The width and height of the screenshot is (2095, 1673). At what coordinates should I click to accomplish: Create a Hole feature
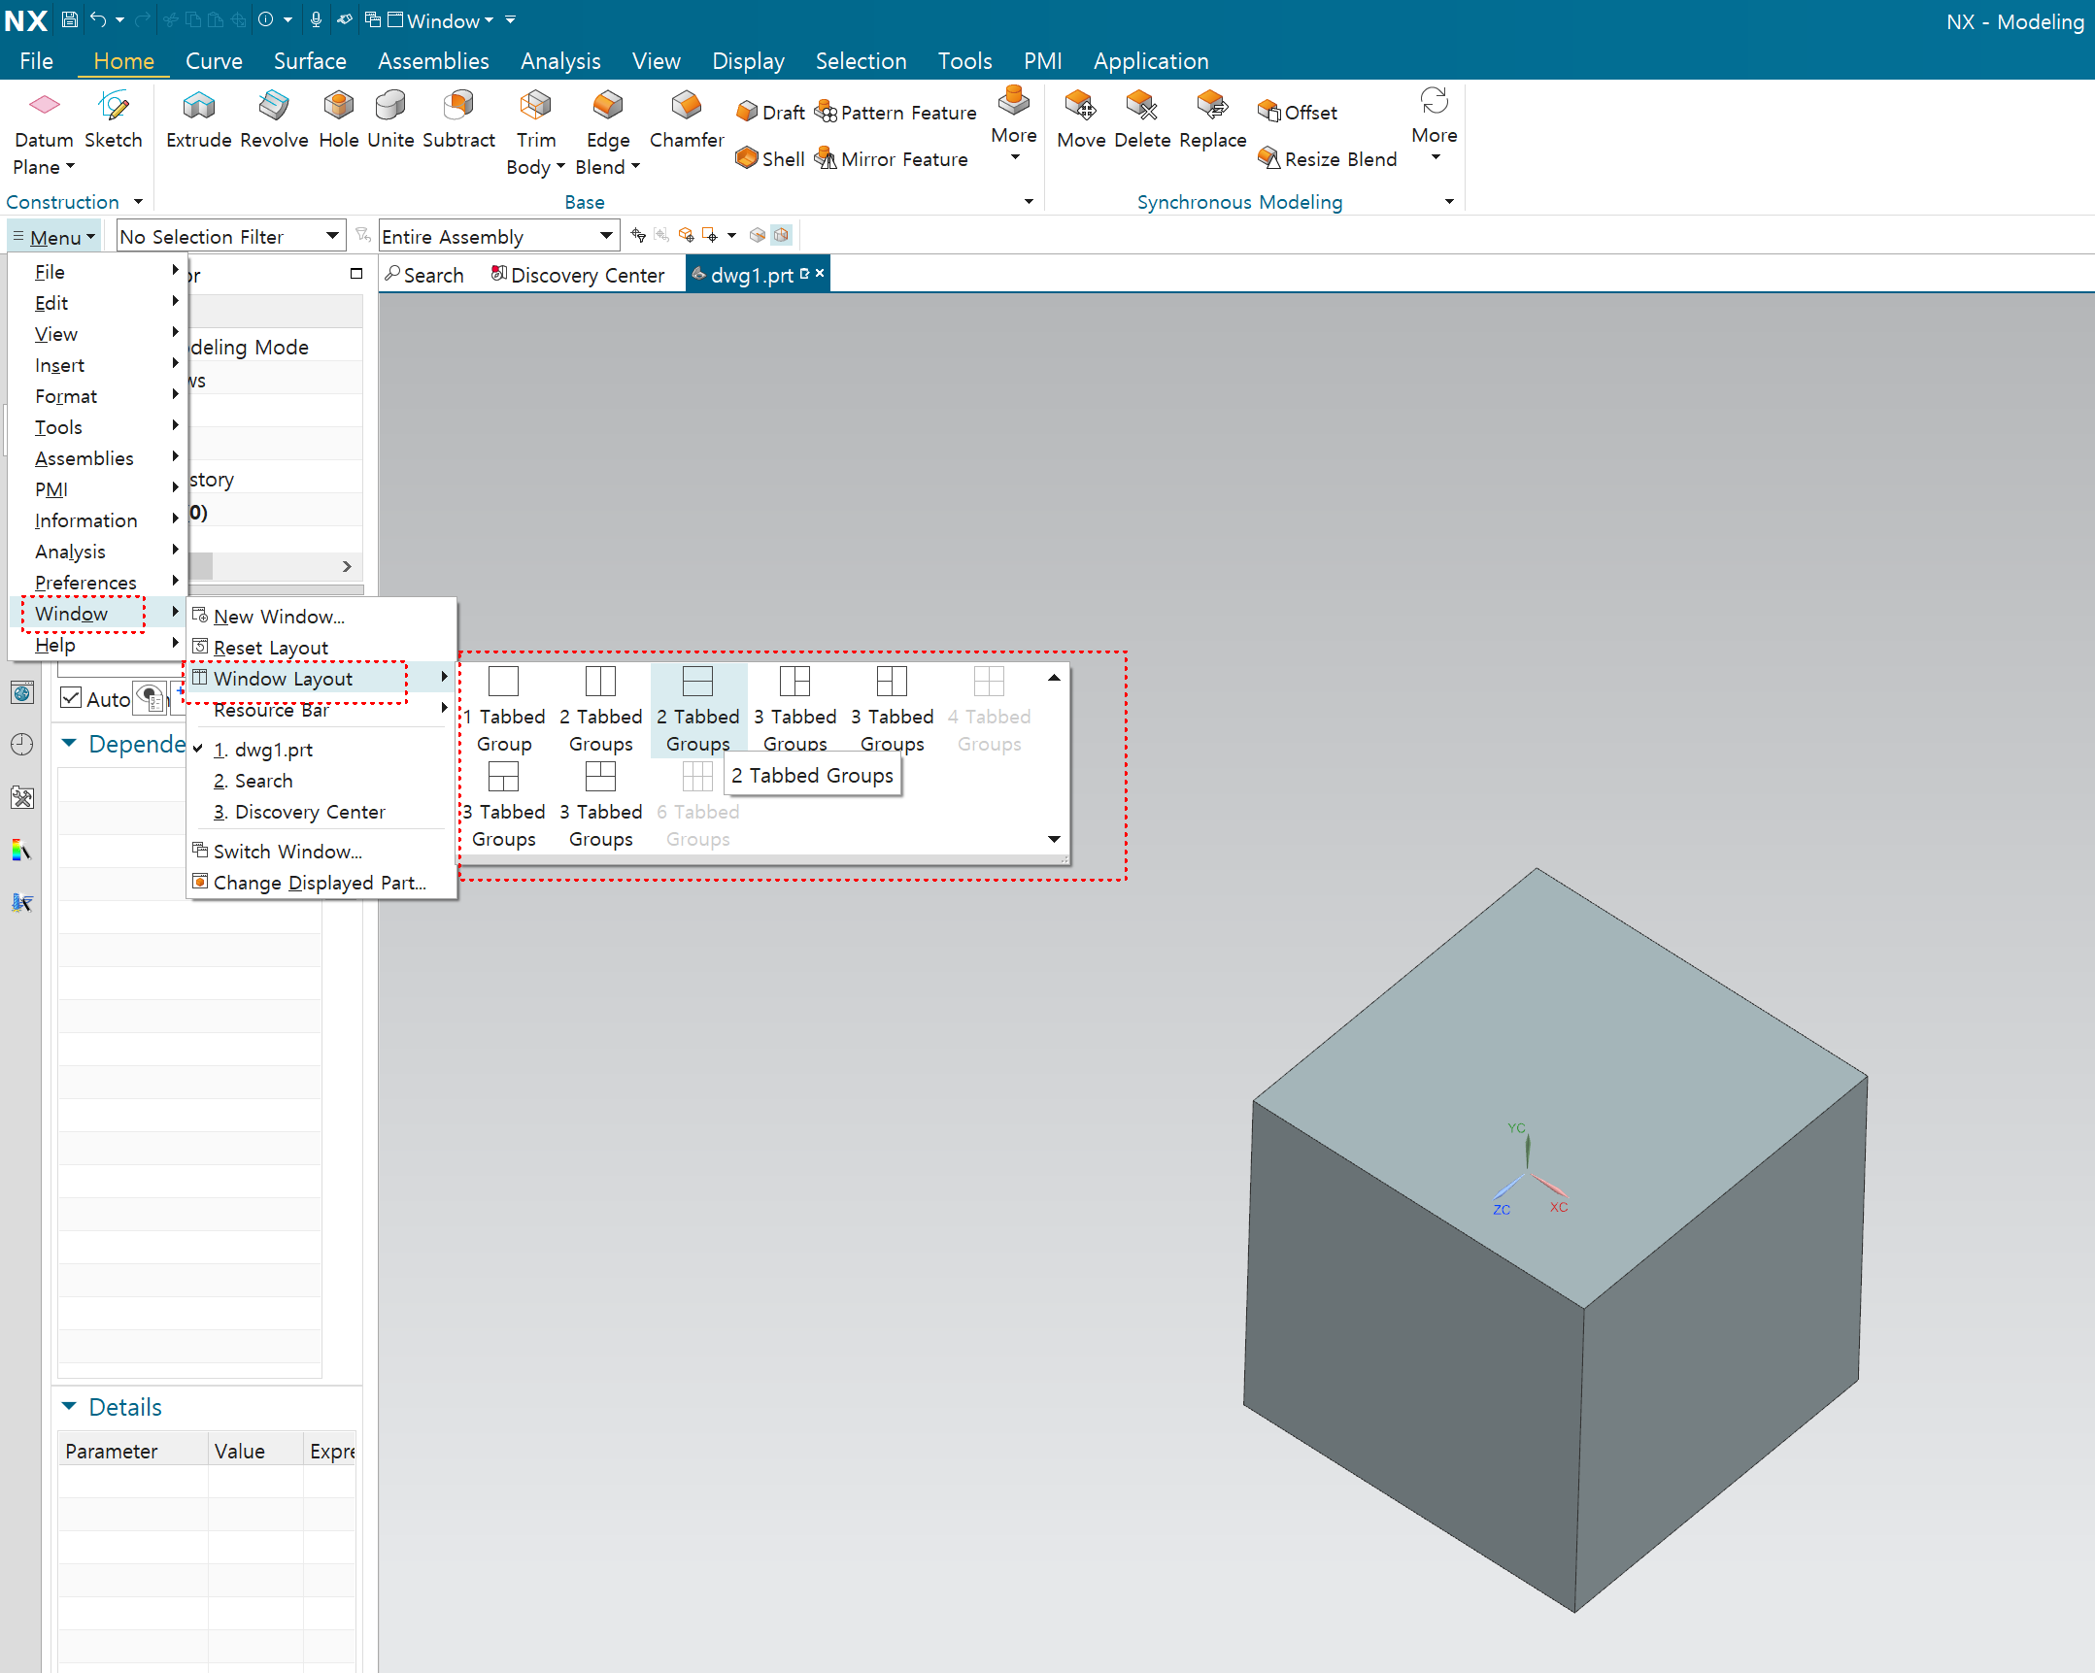coord(338,119)
